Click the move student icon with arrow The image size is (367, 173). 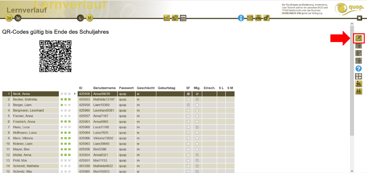[359, 61]
